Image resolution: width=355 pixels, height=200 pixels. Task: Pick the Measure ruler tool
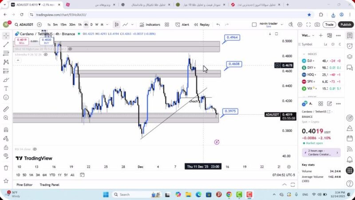(6, 109)
